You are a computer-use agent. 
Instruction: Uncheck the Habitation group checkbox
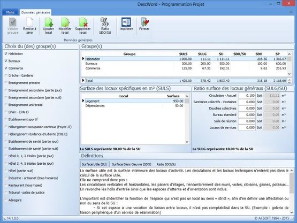point(6,54)
